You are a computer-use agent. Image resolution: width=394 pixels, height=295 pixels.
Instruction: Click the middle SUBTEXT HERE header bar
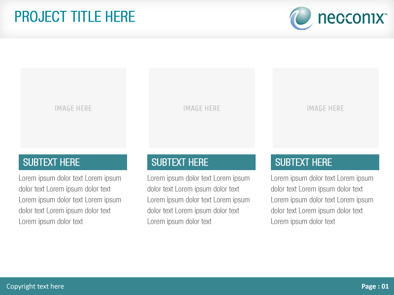(201, 162)
